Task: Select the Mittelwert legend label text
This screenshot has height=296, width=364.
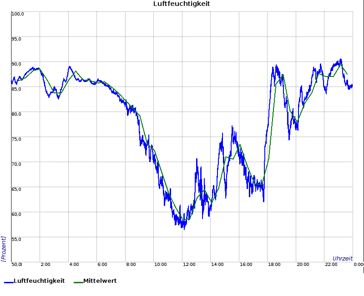Action: 100,281
